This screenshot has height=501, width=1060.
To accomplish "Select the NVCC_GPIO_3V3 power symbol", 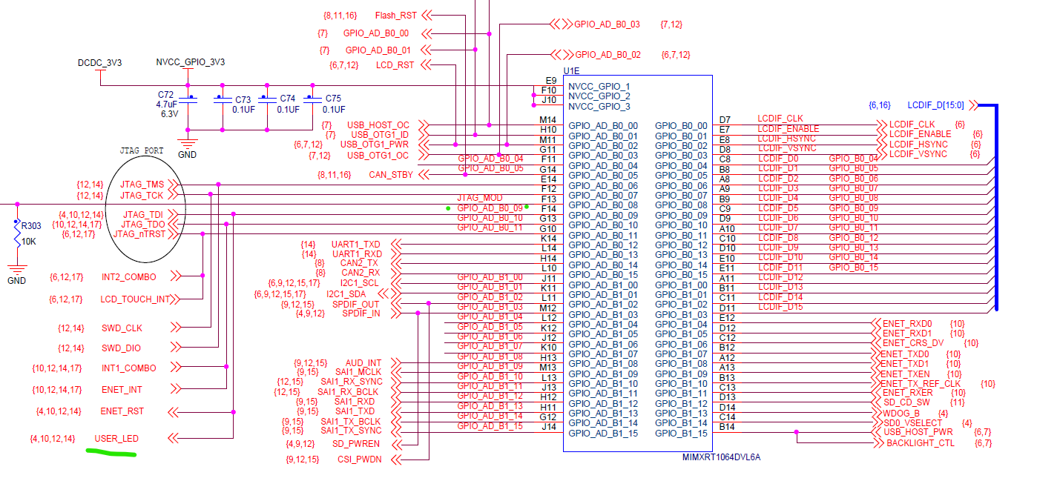I will (x=187, y=64).
